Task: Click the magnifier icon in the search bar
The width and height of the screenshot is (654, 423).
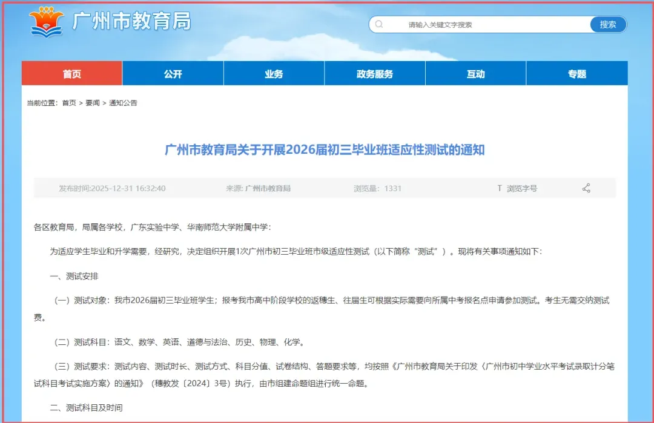Action: point(380,24)
